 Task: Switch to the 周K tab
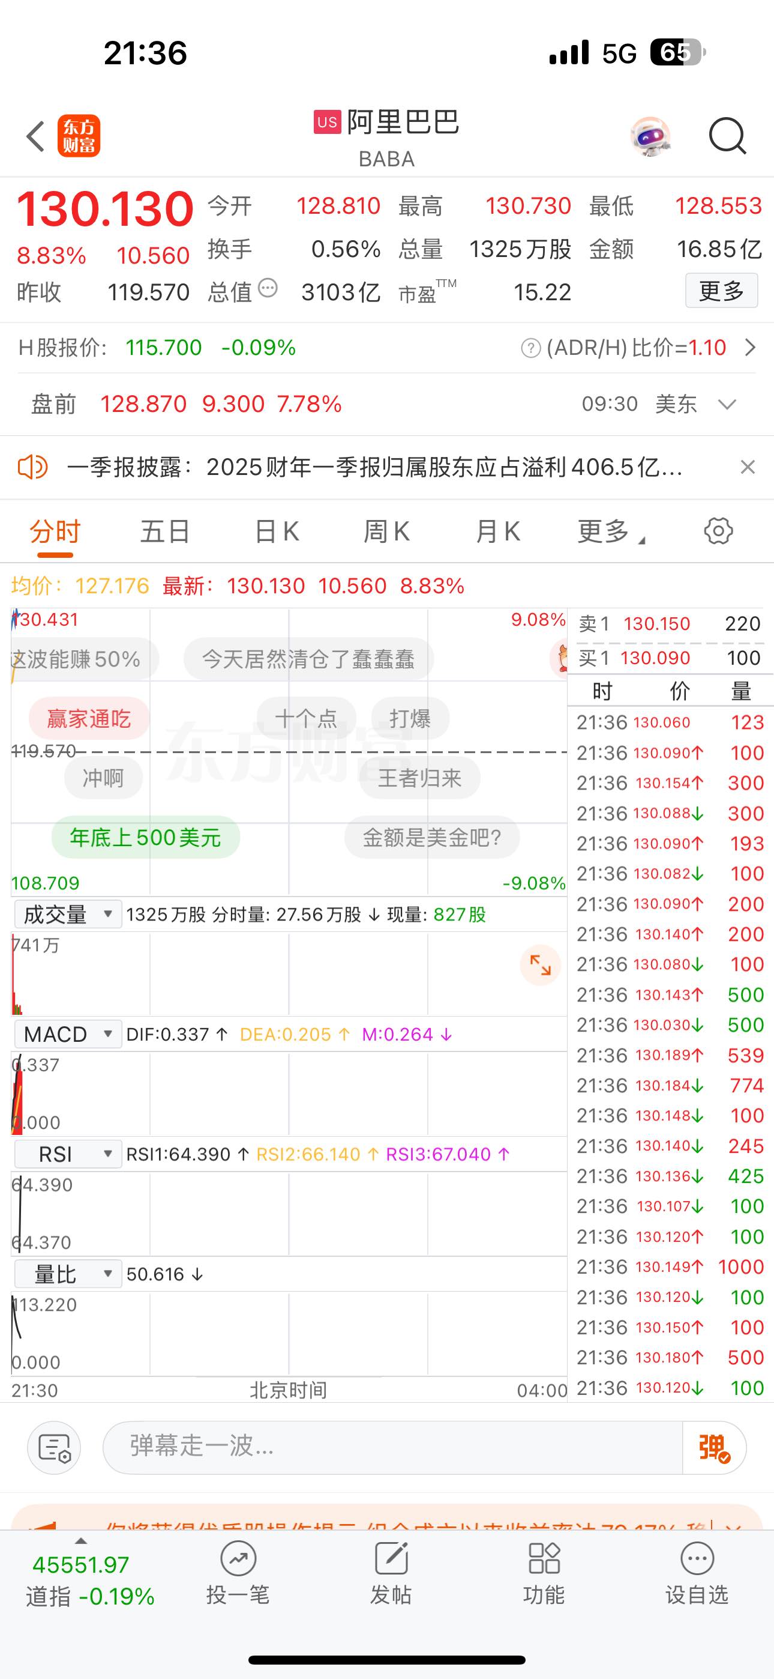pos(386,532)
